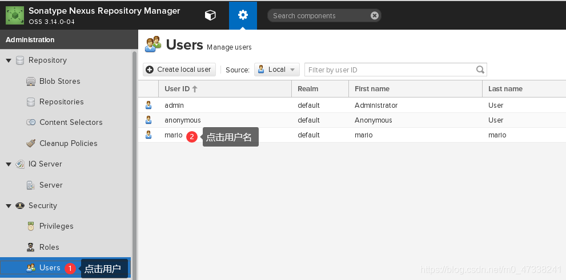Click the admin row user icon

[148, 105]
